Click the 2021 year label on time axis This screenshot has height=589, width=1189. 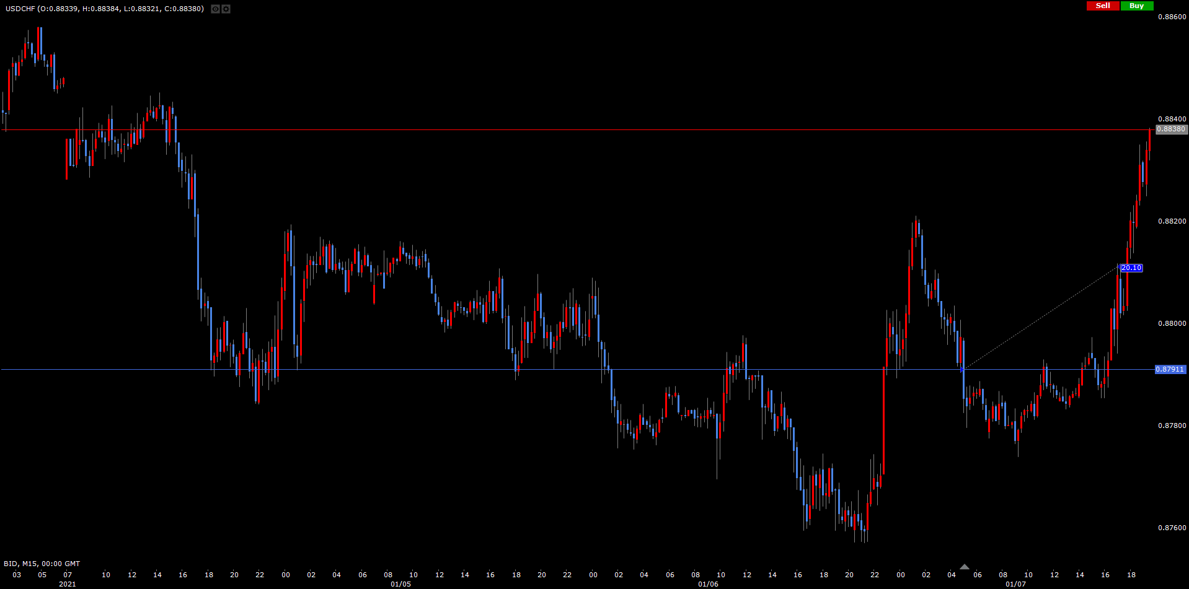pos(67,584)
